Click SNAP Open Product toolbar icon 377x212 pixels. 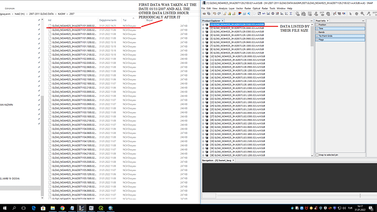pos(204,14)
